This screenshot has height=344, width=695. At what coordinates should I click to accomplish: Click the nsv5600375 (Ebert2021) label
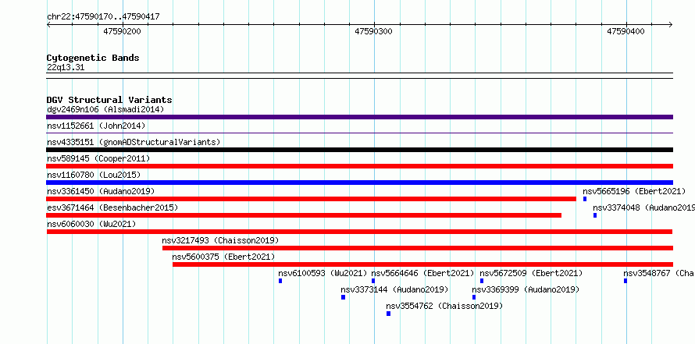pyautogui.click(x=223, y=257)
